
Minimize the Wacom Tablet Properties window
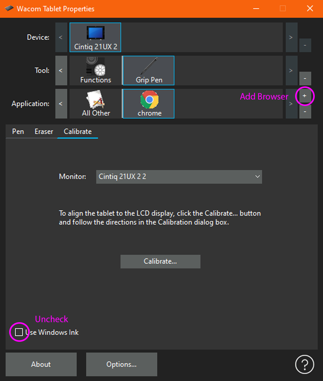tap(256, 9)
